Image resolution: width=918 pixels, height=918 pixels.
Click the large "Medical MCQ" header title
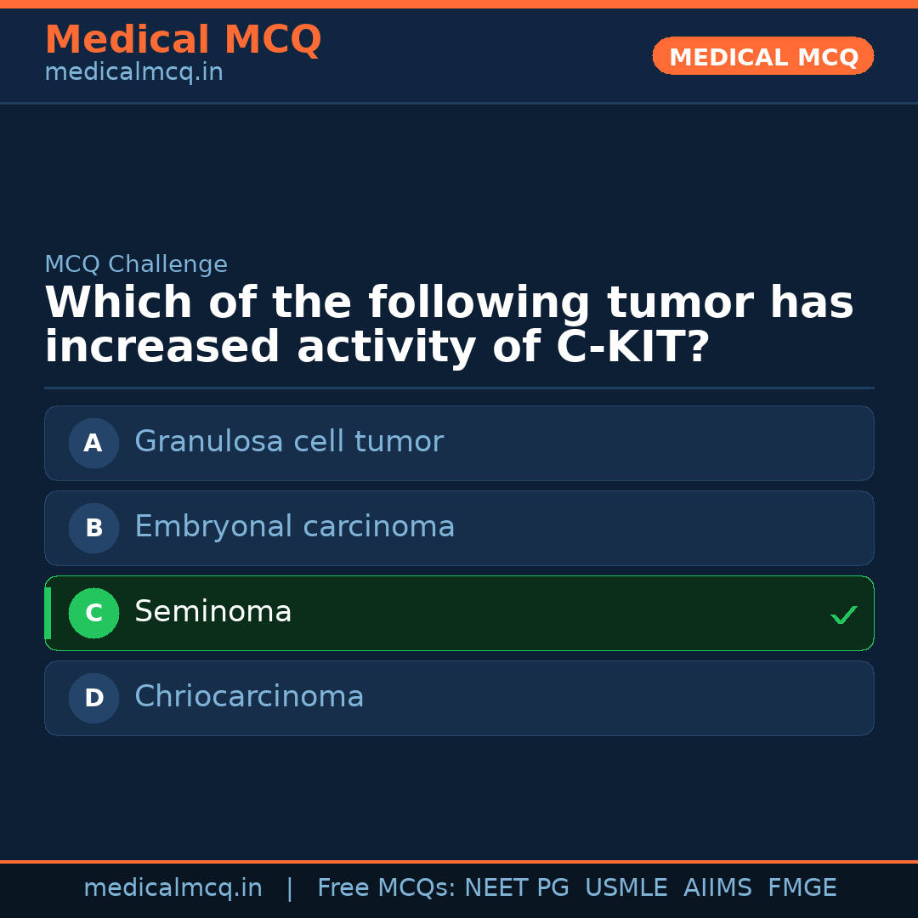(x=183, y=40)
